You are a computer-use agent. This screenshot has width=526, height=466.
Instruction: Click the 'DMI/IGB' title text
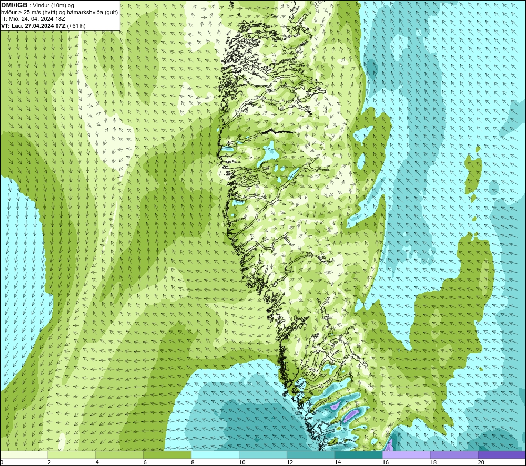(14, 5)
